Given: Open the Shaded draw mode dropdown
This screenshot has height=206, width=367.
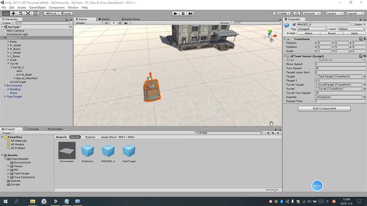Looking at the screenshot, I should [x=88, y=23].
